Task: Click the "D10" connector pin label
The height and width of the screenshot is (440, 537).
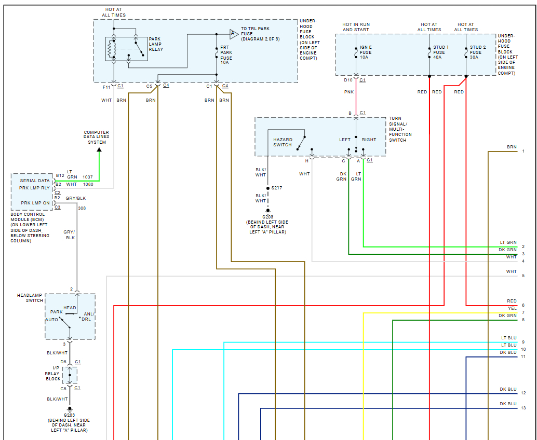Action: tap(348, 80)
